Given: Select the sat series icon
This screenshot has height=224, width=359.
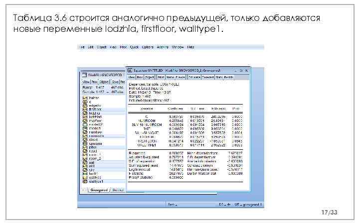Looking at the screenshot, I should tap(85, 162).
